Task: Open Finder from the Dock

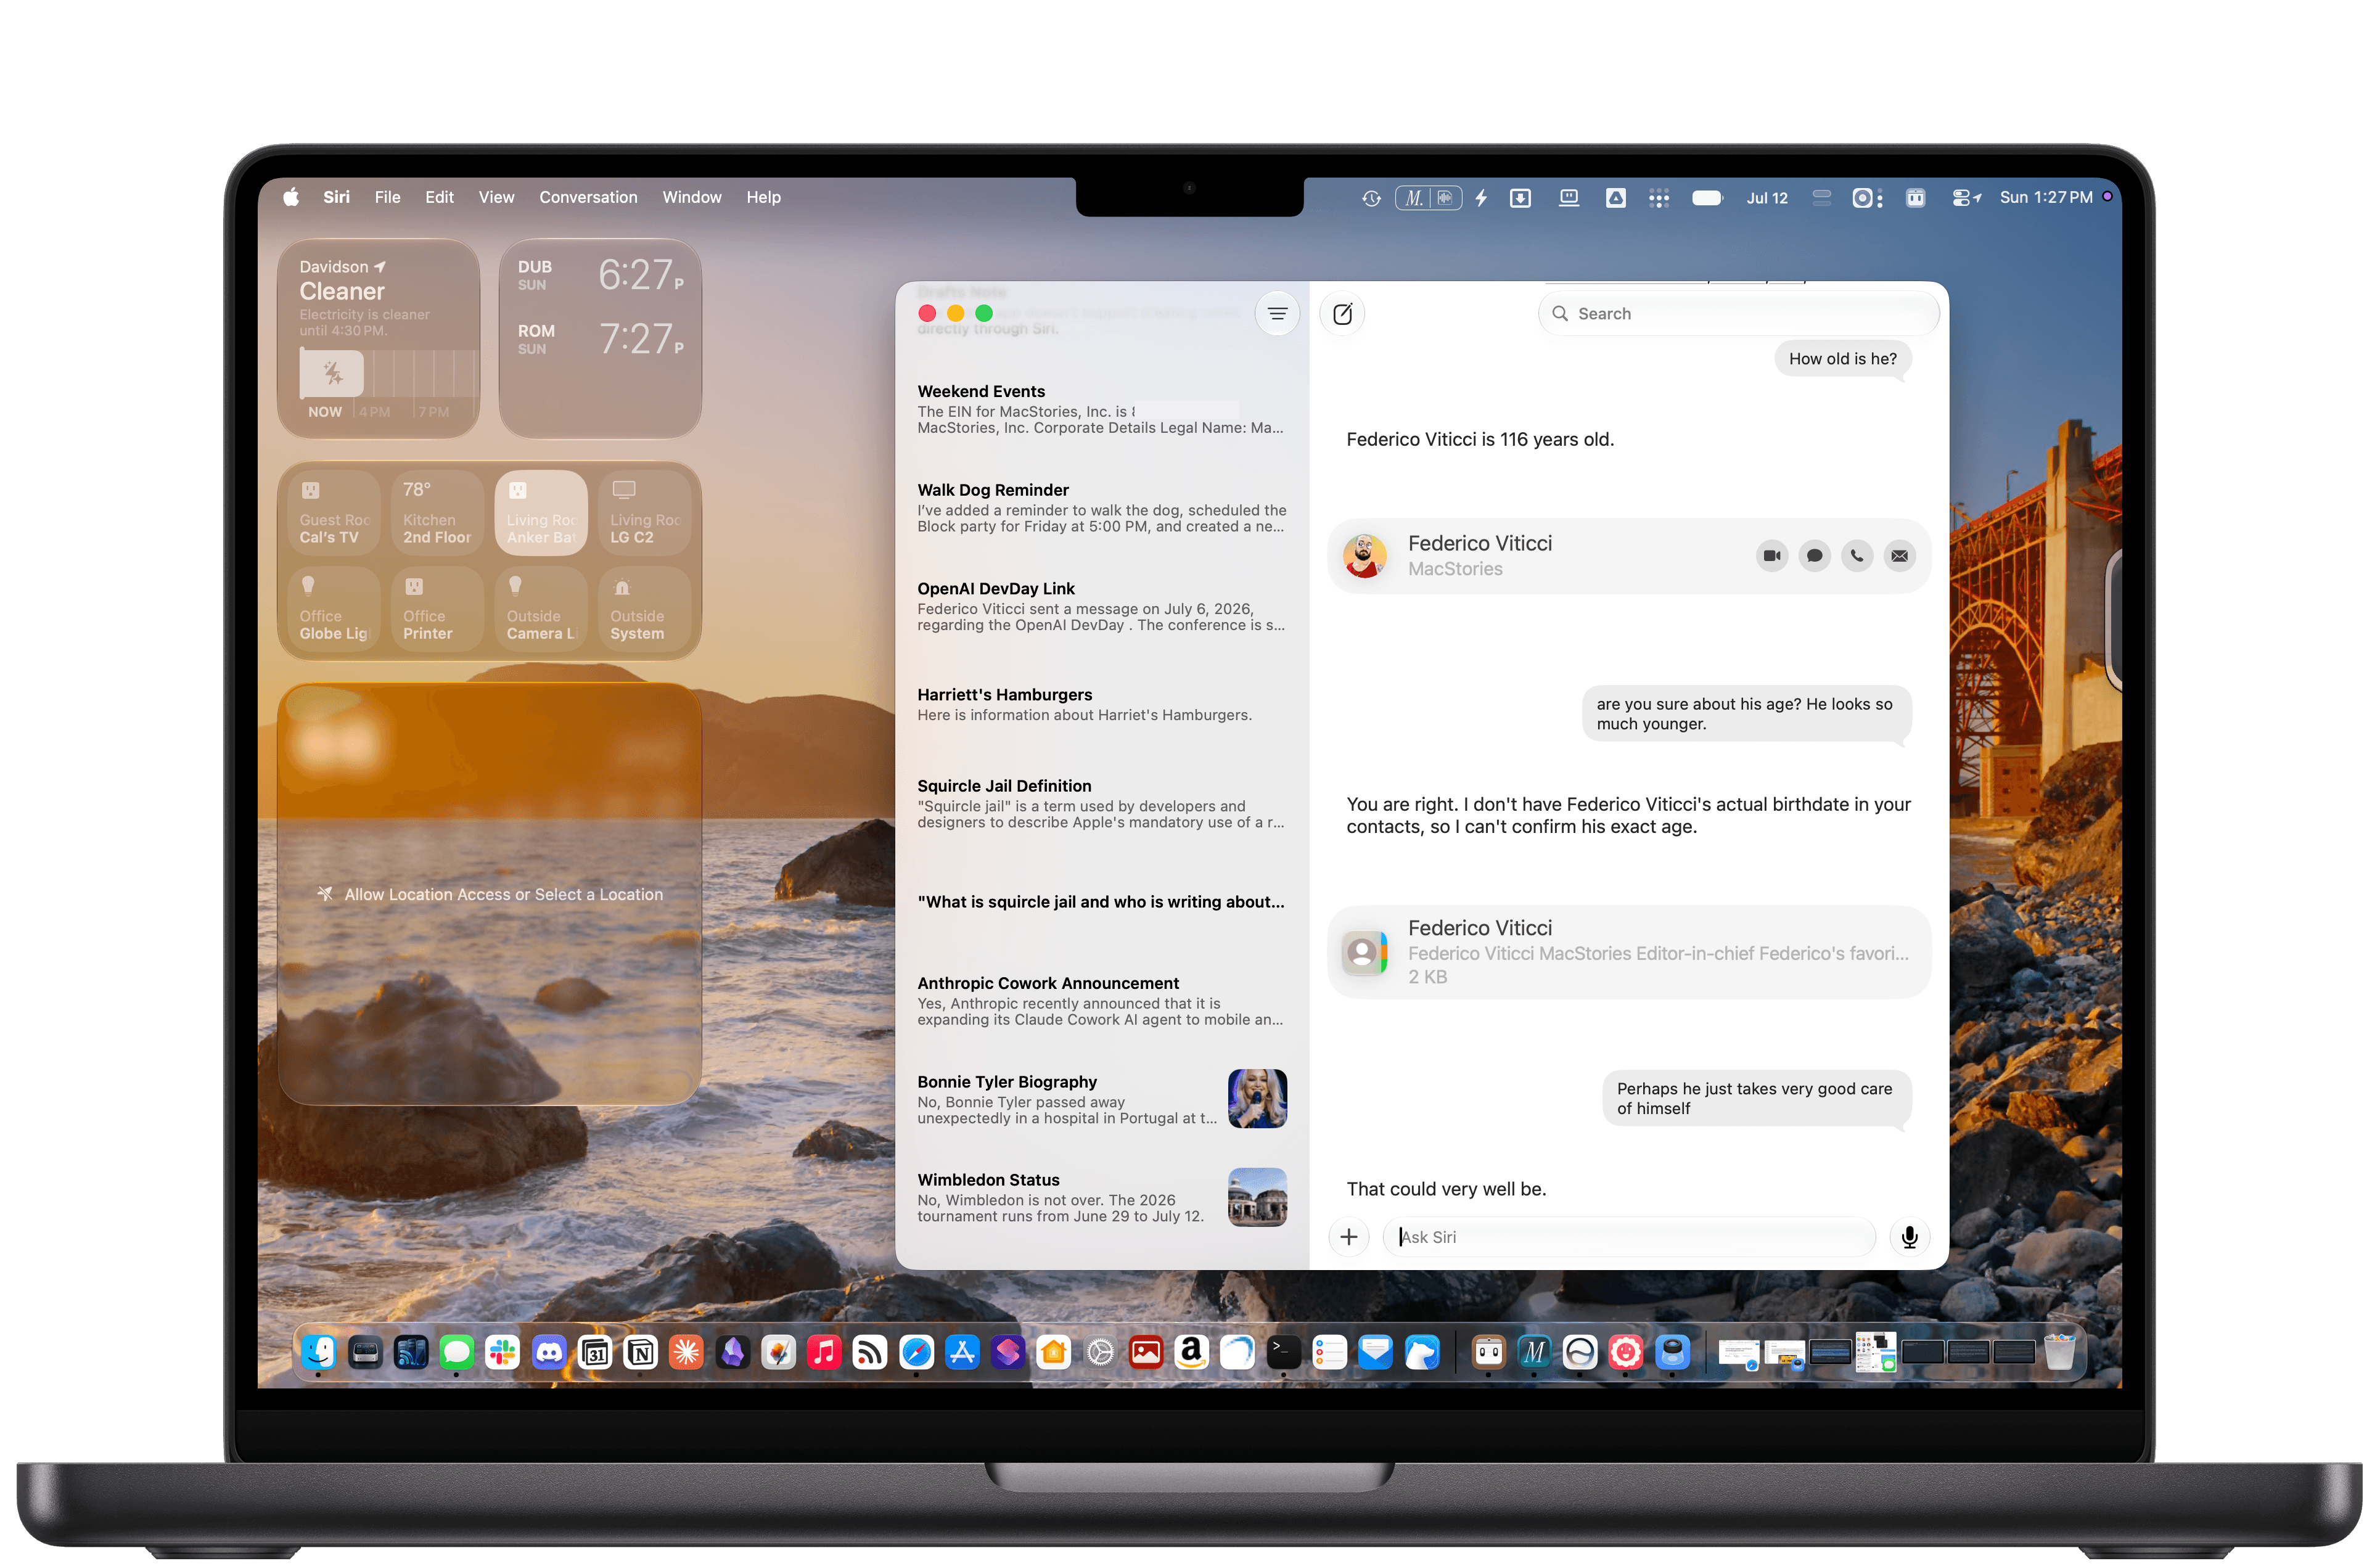Action: (319, 1352)
